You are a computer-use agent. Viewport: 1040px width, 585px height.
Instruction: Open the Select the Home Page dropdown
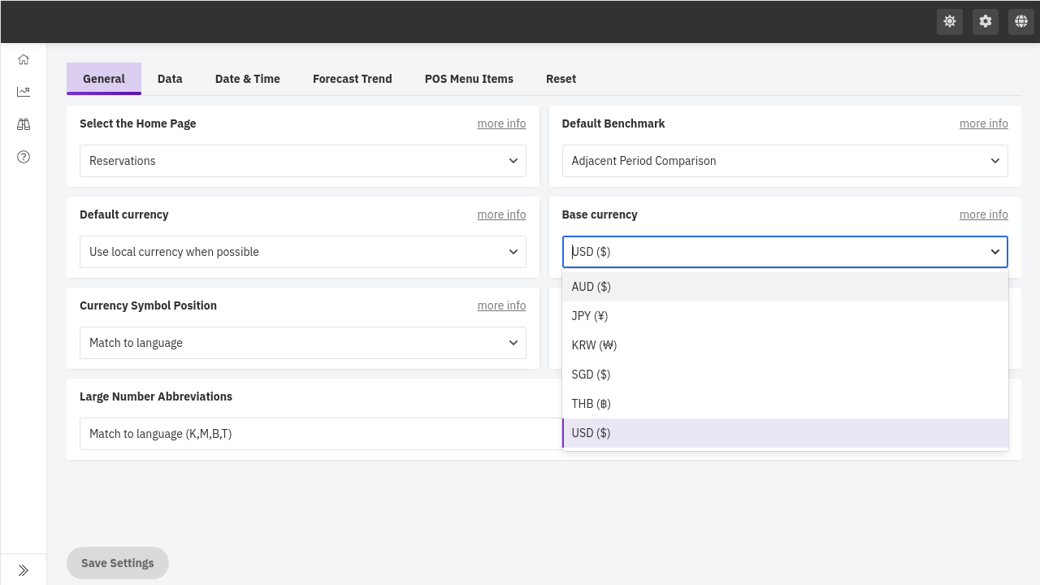coord(303,161)
